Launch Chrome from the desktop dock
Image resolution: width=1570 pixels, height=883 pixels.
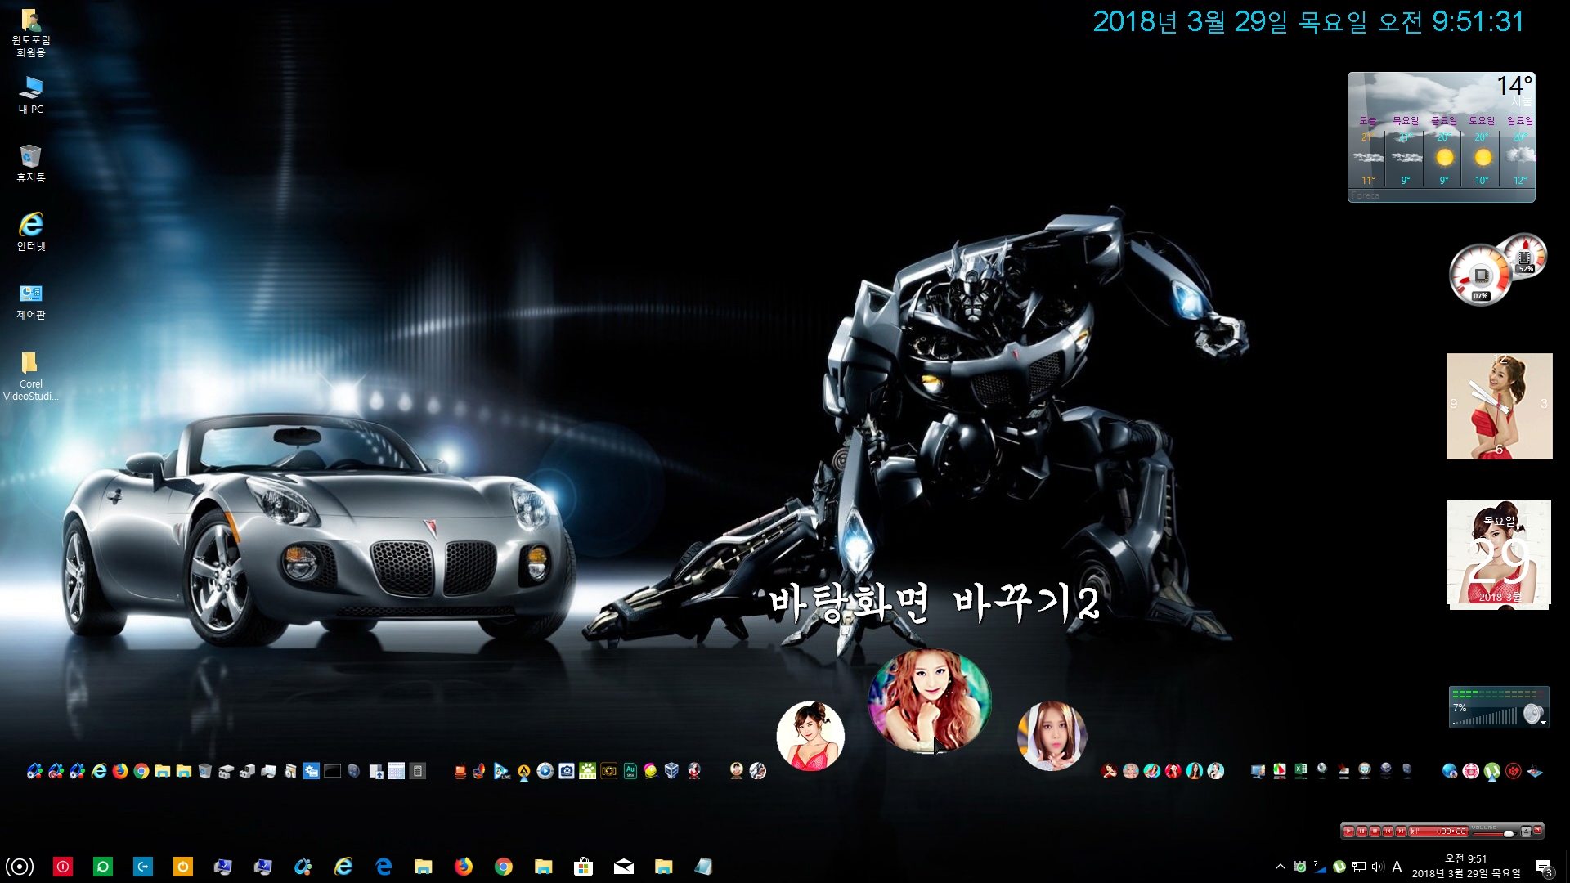(x=141, y=771)
